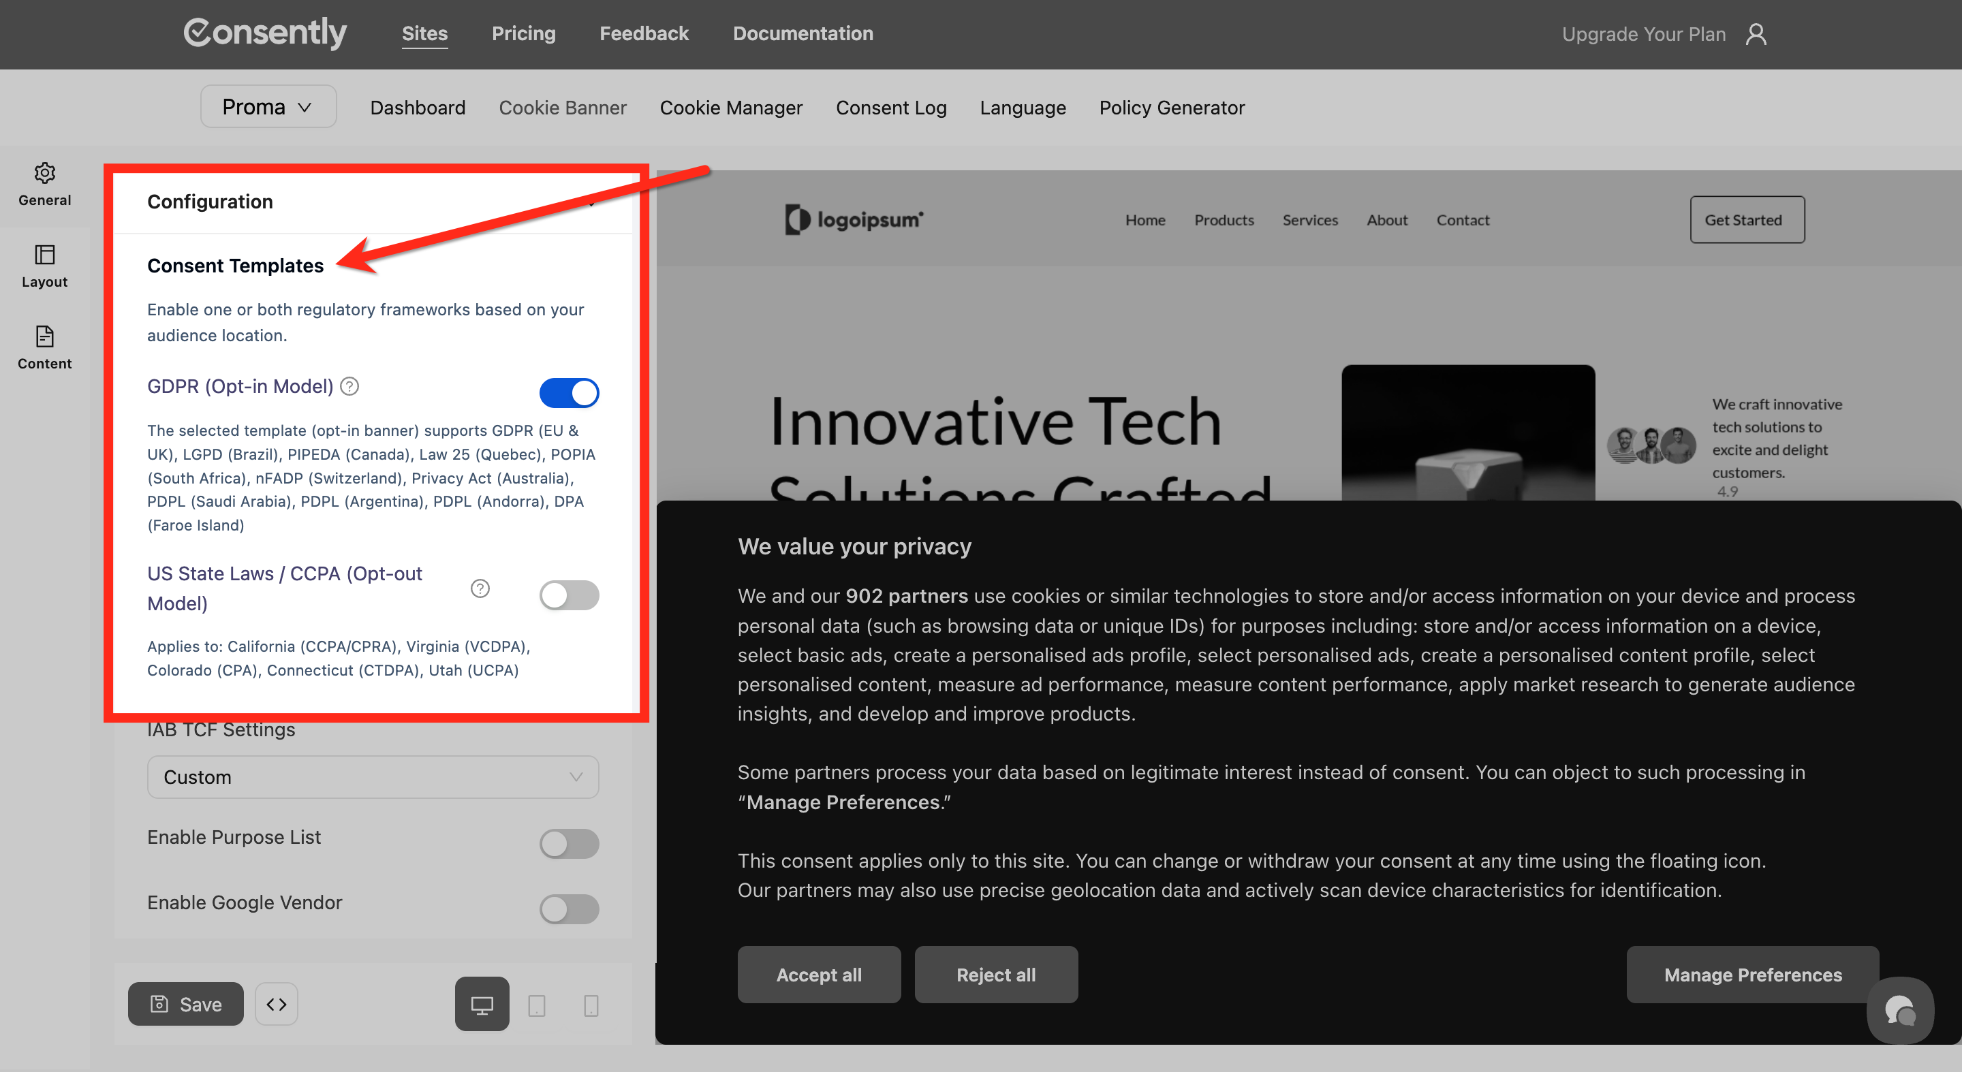Screen dimensions: 1962x1072
Task: Switch to mobile phone preview mode
Action: (x=590, y=1006)
